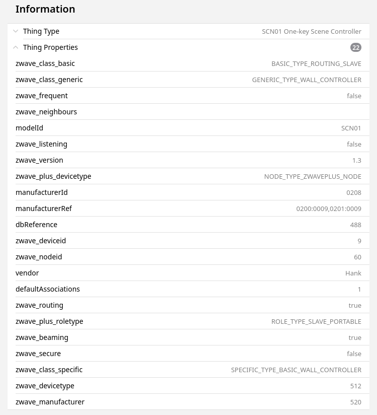
Task: Expand the Thing Type chevron
Action: coord(16,31)
